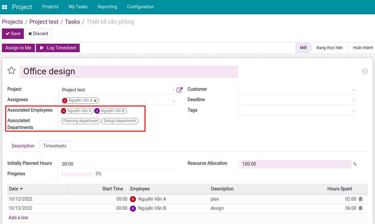Image resolution: width=375 pixels, height=224 pixels.
Task: Open the apps grid menu icon
Action: [4, 7]
